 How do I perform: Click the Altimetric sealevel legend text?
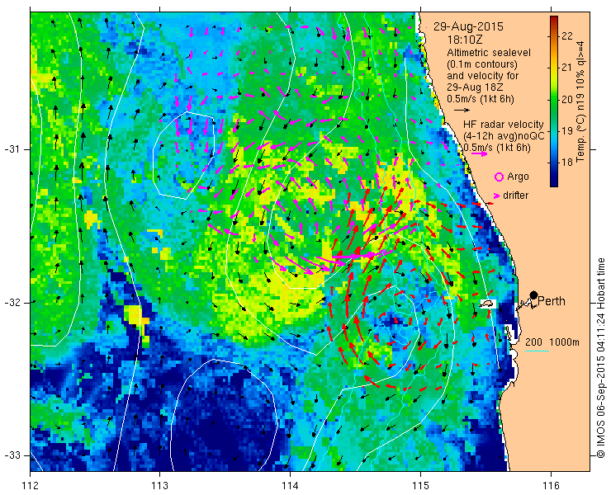tap(489, 52)
